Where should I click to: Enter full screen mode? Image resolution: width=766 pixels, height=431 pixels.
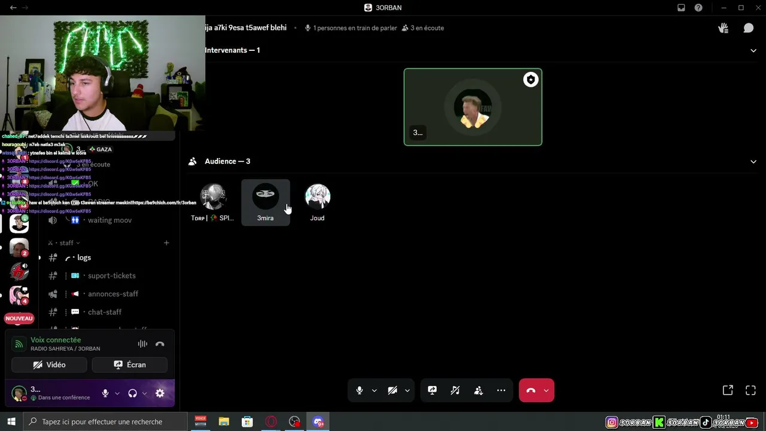(750, 390)
